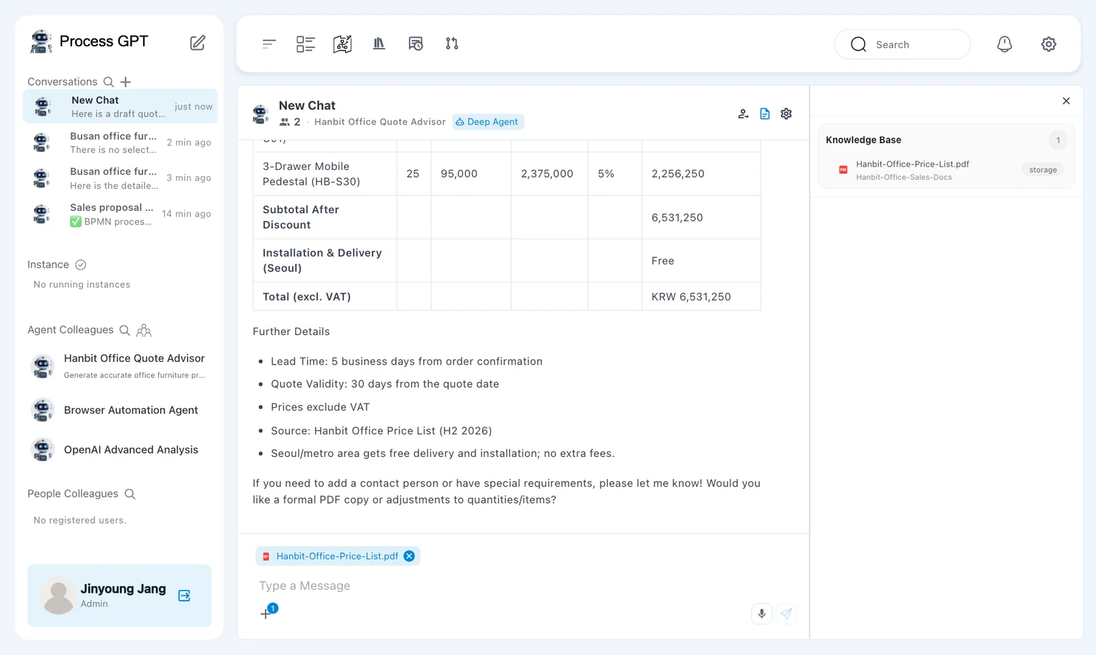Open the pull request branch icon
The height and width of the screenshot is (655, 1096).
[452, 44]
